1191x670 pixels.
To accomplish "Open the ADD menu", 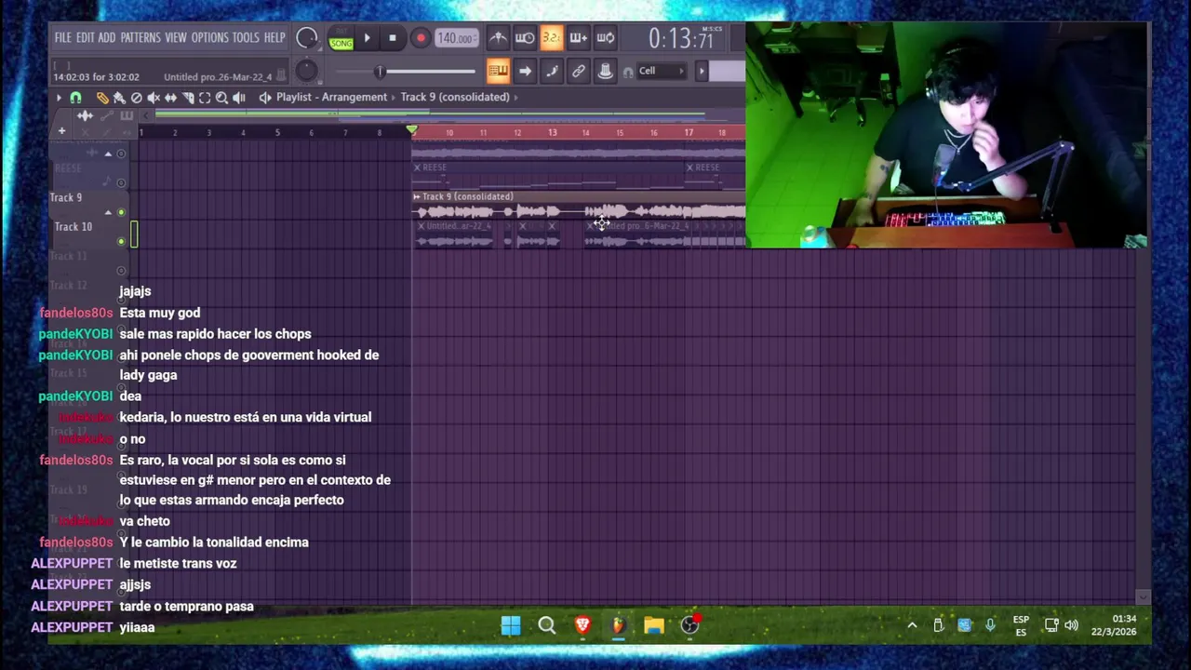I will 107,38.
